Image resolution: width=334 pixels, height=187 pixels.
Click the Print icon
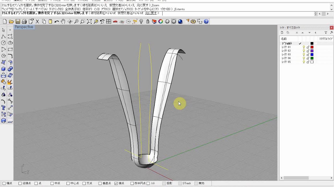[x=24, y=22]
